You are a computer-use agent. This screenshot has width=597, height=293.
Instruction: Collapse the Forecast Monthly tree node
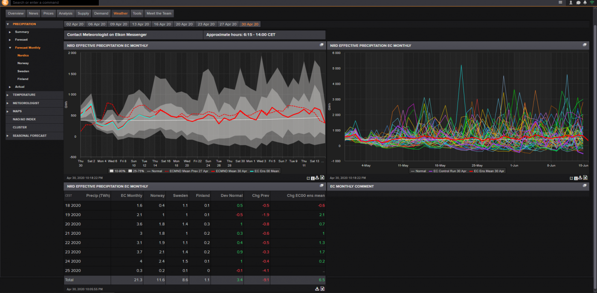pyautogui.click(x=10, y=48)
